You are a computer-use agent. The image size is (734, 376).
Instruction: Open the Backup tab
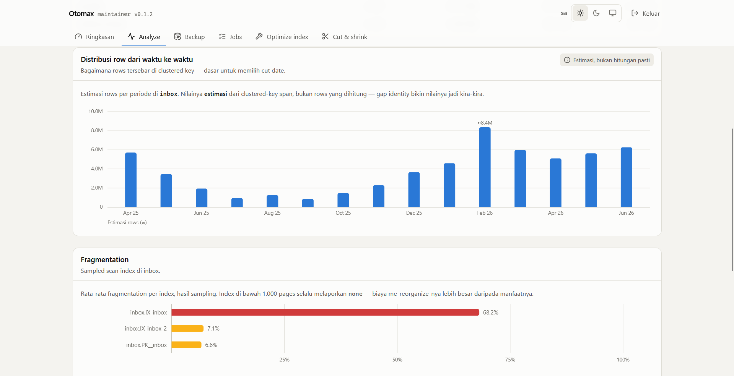click(x=189, y=37)
